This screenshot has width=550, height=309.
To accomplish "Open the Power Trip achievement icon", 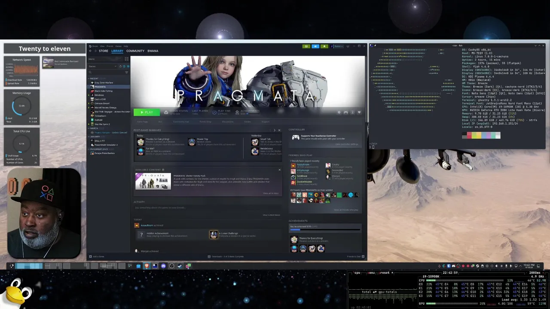I will pos(192,142).
